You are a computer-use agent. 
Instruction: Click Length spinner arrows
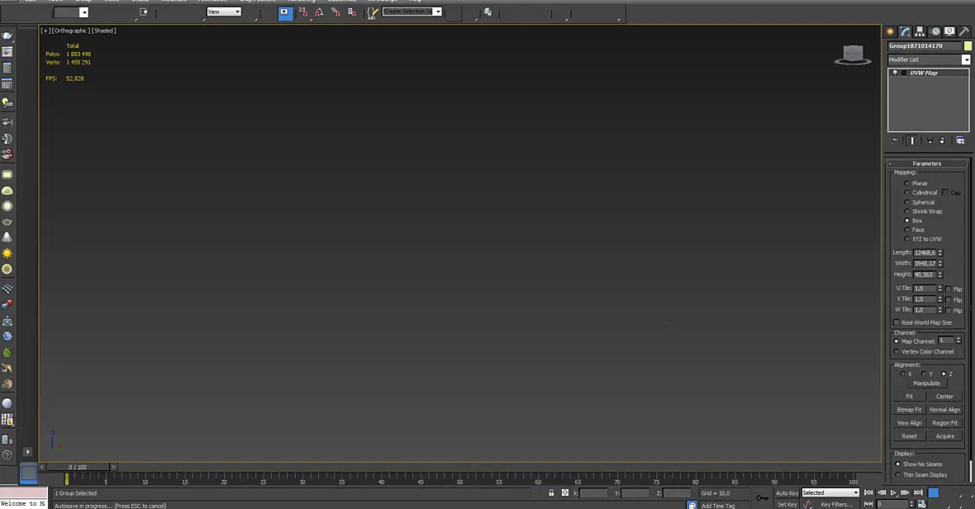(x=940, y=253)
